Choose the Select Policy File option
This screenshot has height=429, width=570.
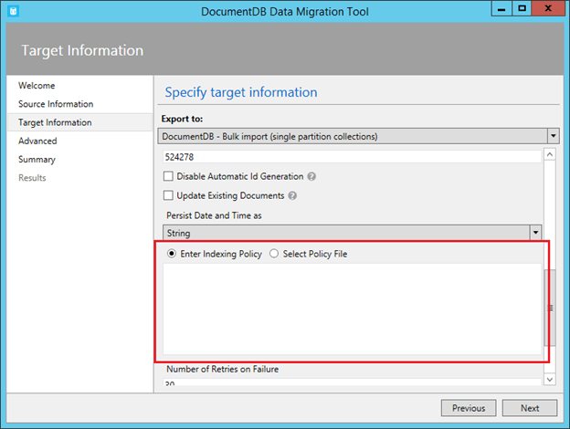click(x=275, y=254)
